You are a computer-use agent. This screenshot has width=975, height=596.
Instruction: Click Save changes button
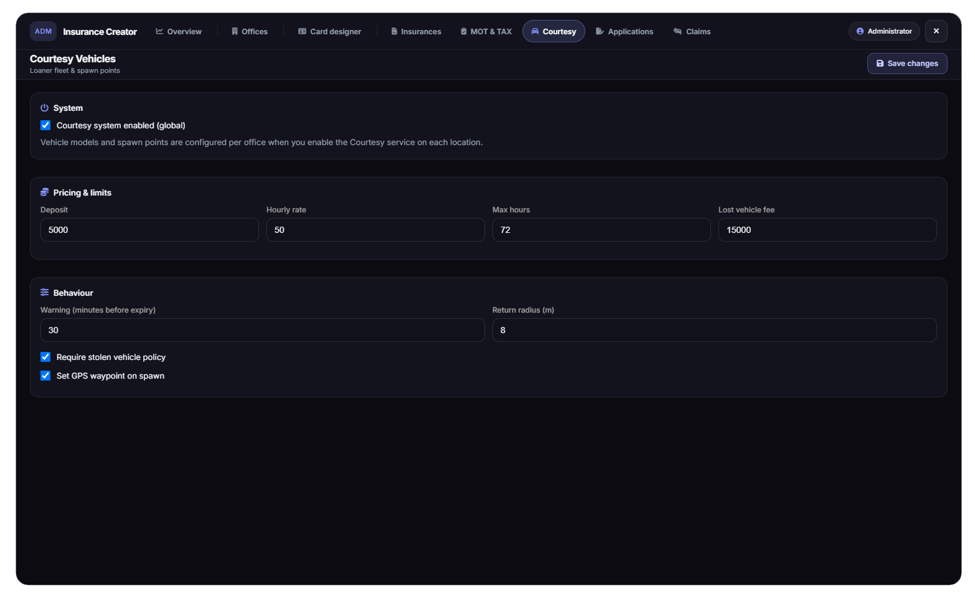907,64
